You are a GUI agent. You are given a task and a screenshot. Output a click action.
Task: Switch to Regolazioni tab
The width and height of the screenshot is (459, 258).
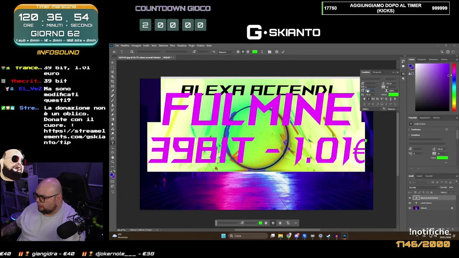[425, 118]
